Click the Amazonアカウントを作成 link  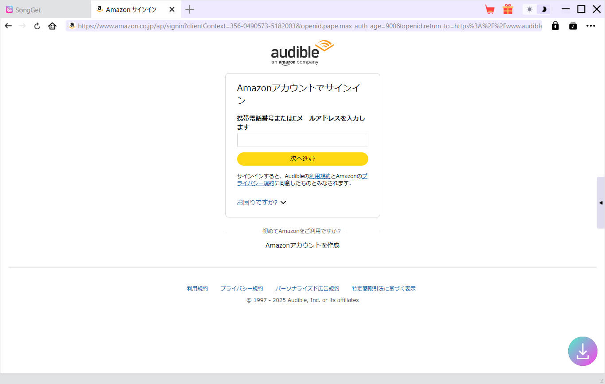pos(302,245)
